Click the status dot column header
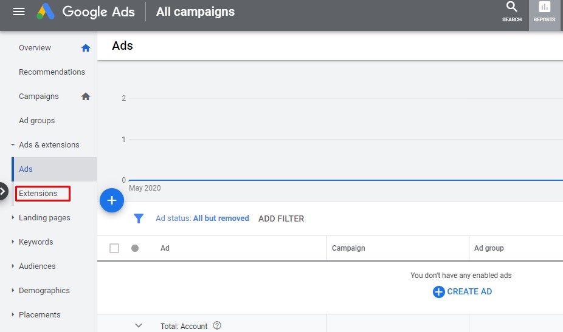This screenshot has width=563, height=332. pyautogui.click(x=135, y=248)
